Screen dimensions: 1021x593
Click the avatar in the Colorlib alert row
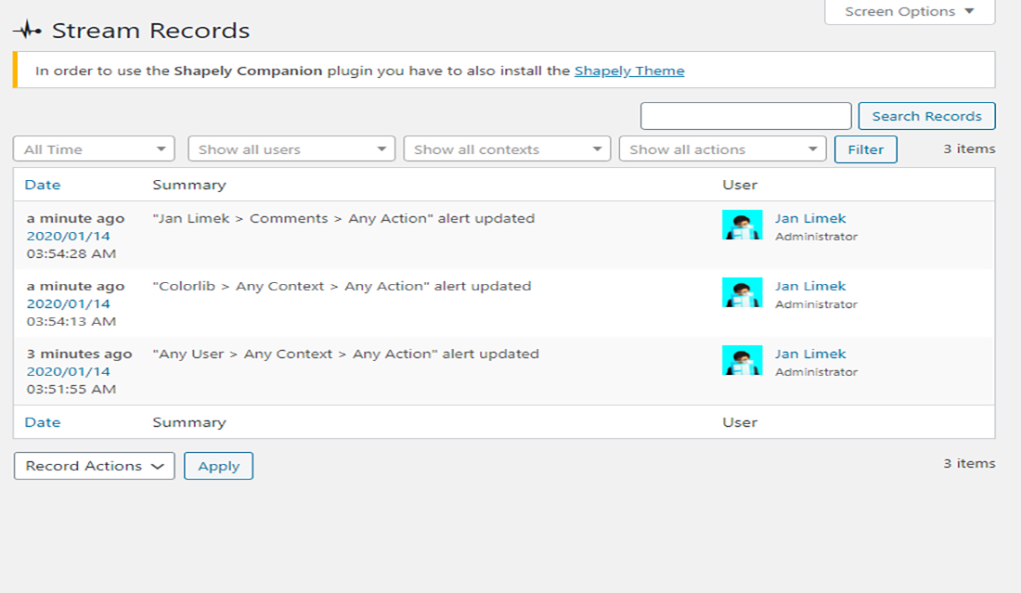(x=742, y=292)
